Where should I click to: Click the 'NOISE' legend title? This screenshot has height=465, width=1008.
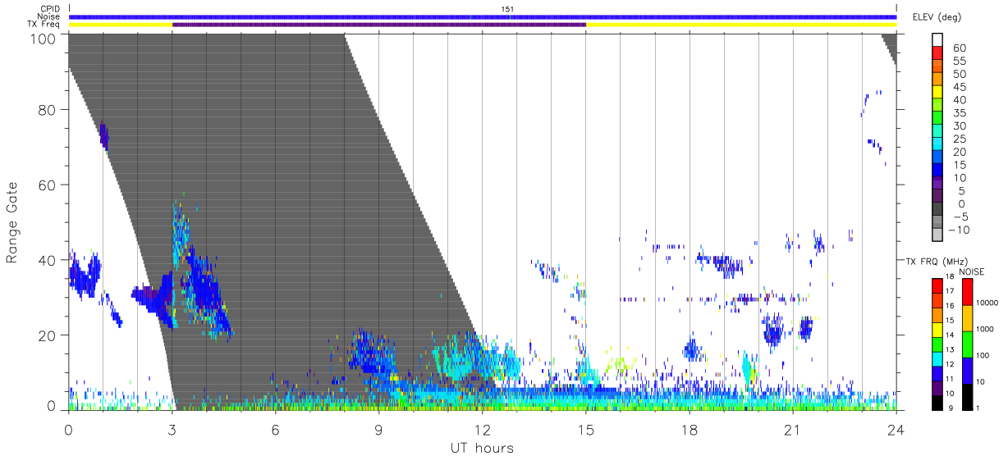(x=972, y=271)
